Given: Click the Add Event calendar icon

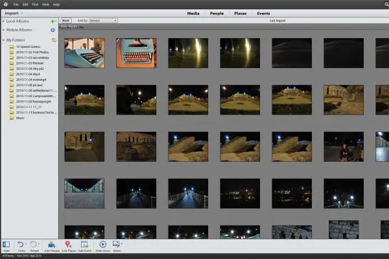Looking at the screenshot, I should point(84,244).
